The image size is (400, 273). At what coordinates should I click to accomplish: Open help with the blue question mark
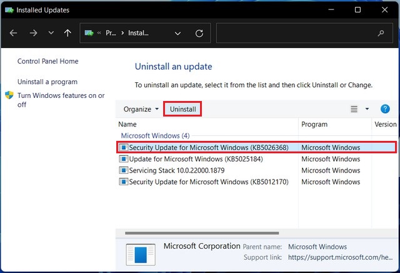pos(385,109)
